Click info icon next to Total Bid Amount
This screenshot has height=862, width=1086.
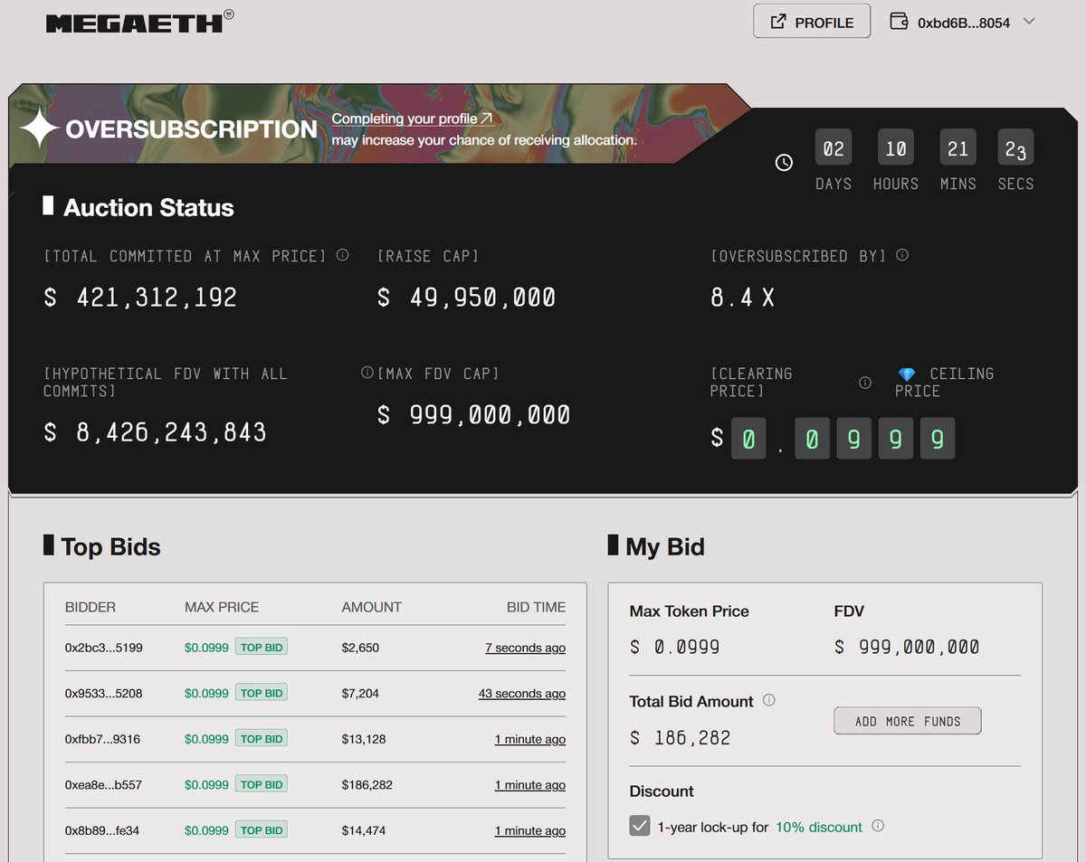click(768, 700)
